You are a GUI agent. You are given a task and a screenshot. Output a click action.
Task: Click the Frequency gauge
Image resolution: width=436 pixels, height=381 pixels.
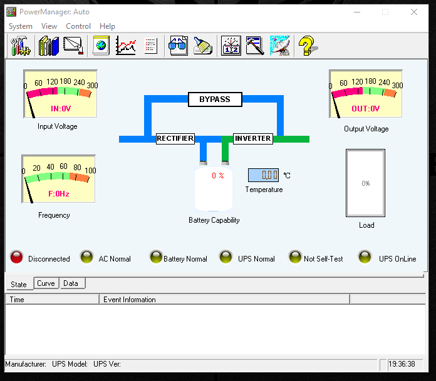(x=58, y=179)
